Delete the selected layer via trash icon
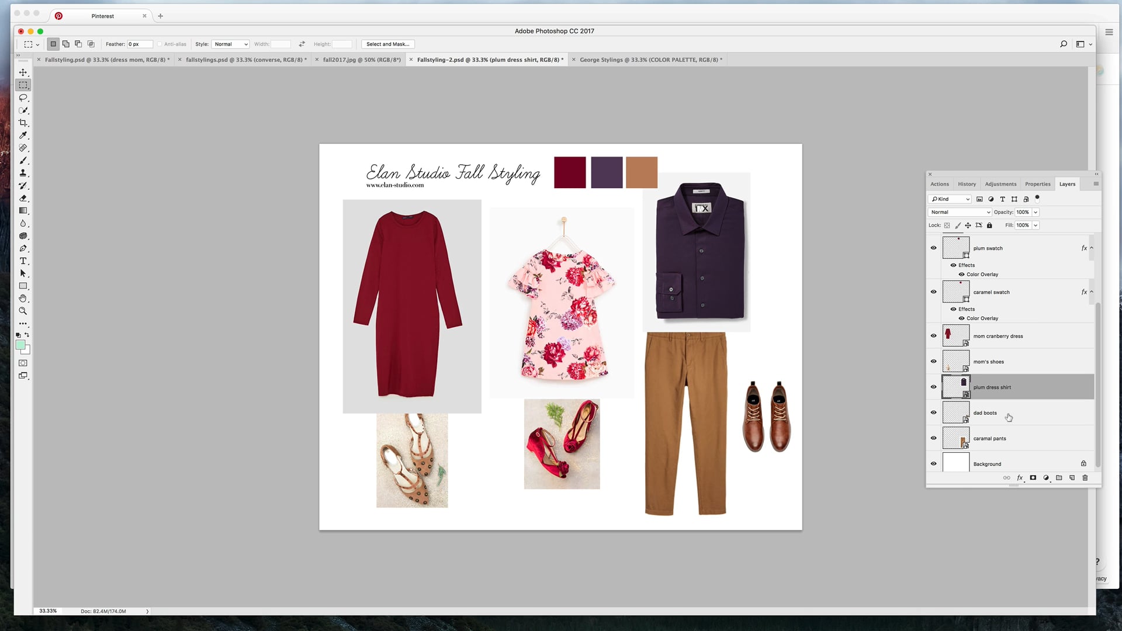The image size is (1122, 631). (x=1085, y=478)
